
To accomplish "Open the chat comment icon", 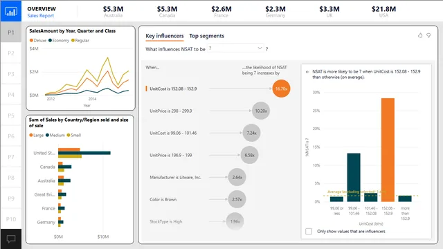I will (x=11, y=239).
